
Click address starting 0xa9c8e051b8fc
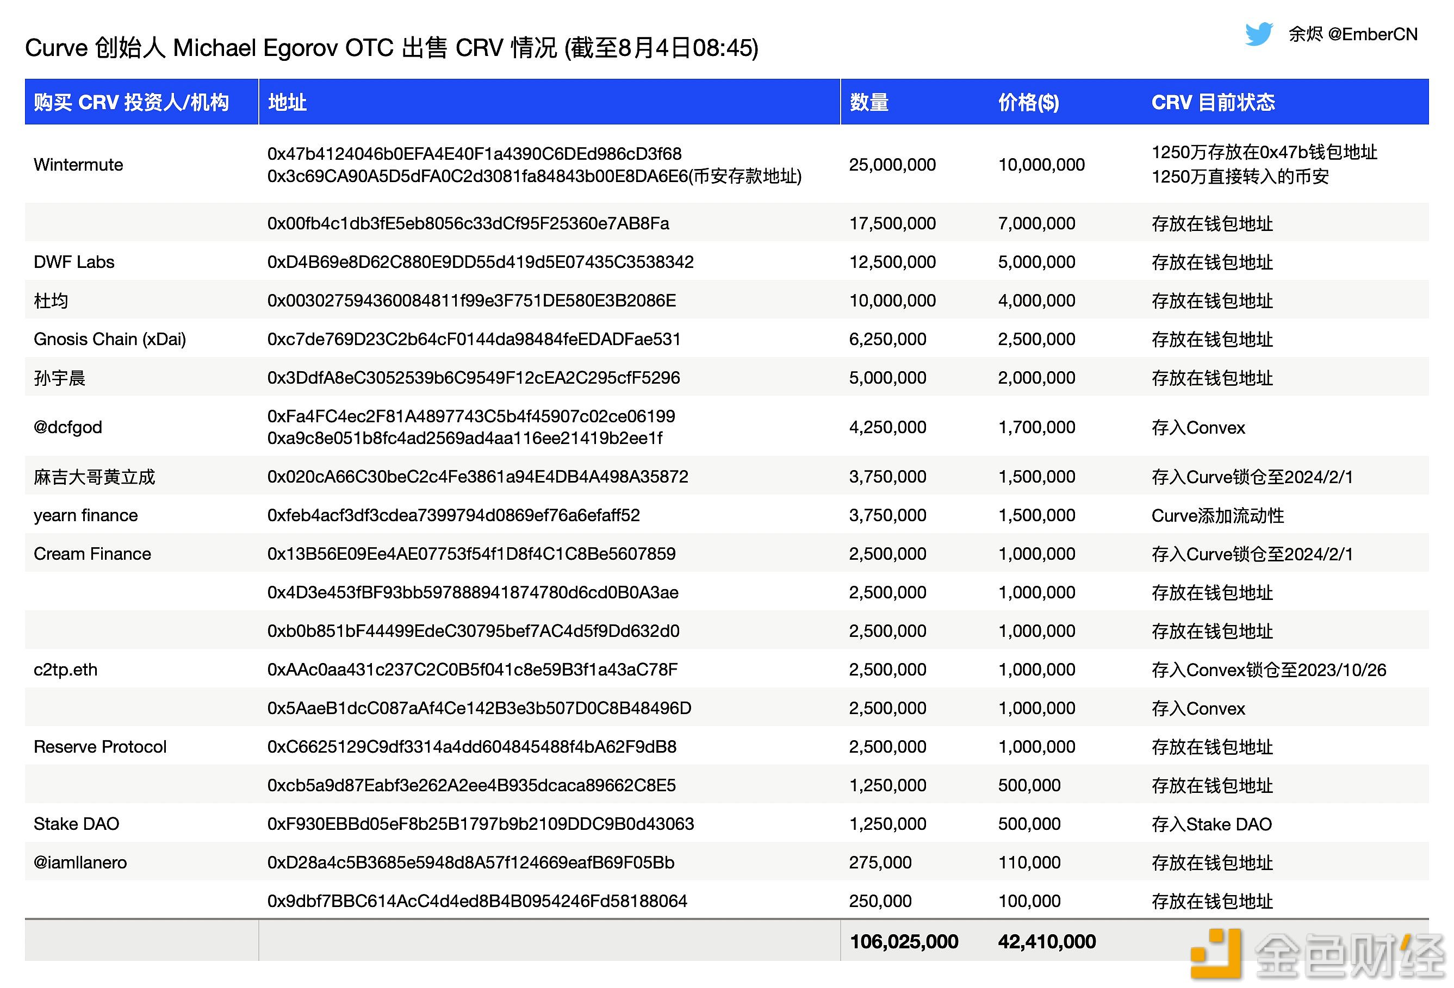465,439
